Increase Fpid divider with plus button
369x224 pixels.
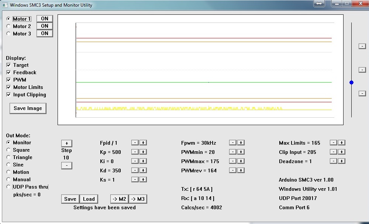(x=143, y=142)
